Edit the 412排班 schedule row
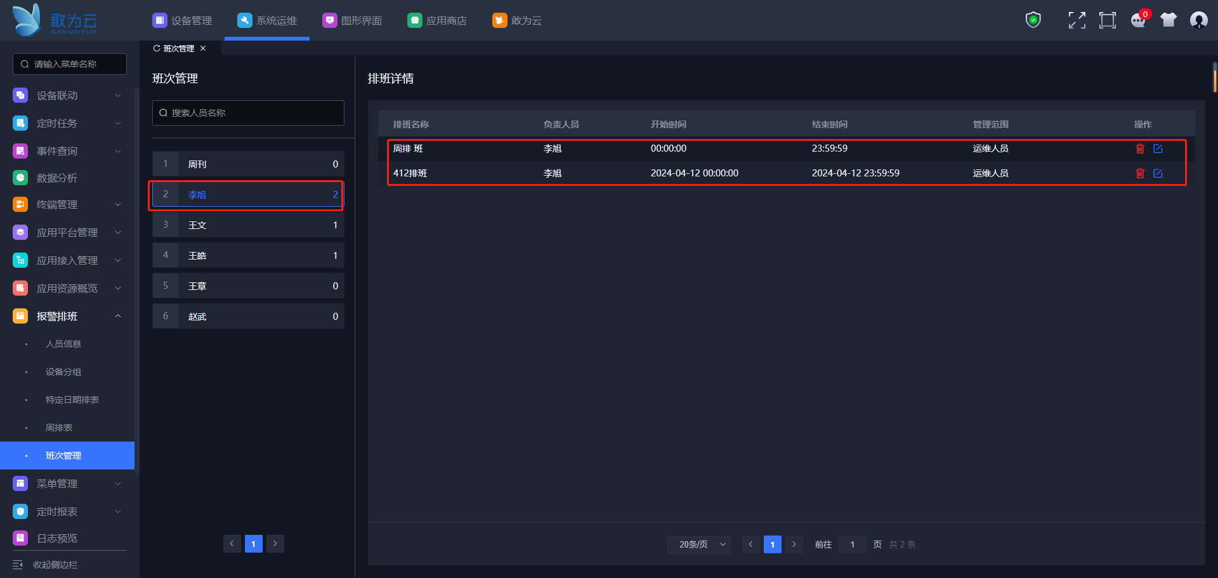This screenshot has width=1218, height=578. point(1158,173)
